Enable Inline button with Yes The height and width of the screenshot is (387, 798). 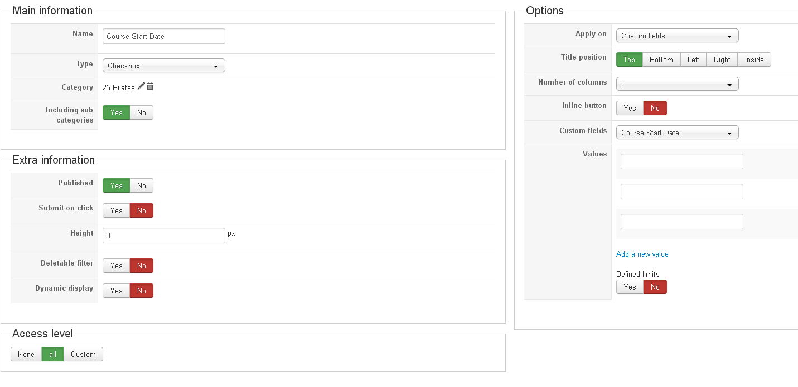pyautogui.click(x=630, y=108)
